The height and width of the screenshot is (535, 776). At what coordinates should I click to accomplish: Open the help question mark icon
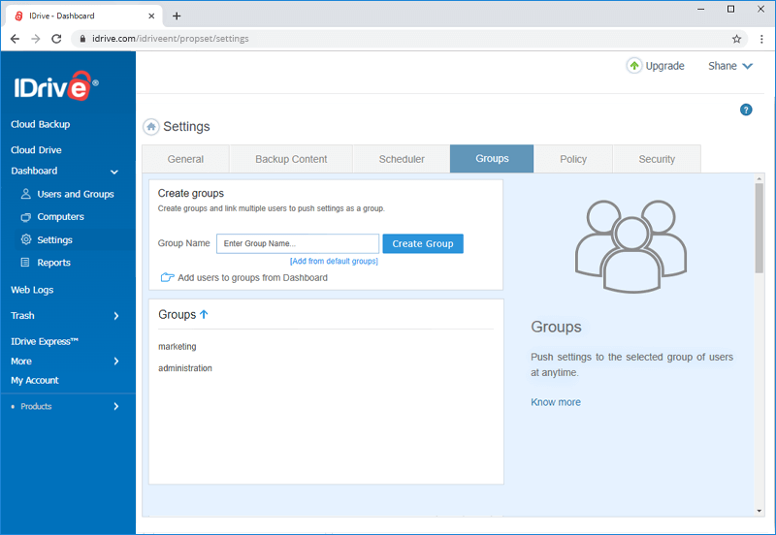746,110
